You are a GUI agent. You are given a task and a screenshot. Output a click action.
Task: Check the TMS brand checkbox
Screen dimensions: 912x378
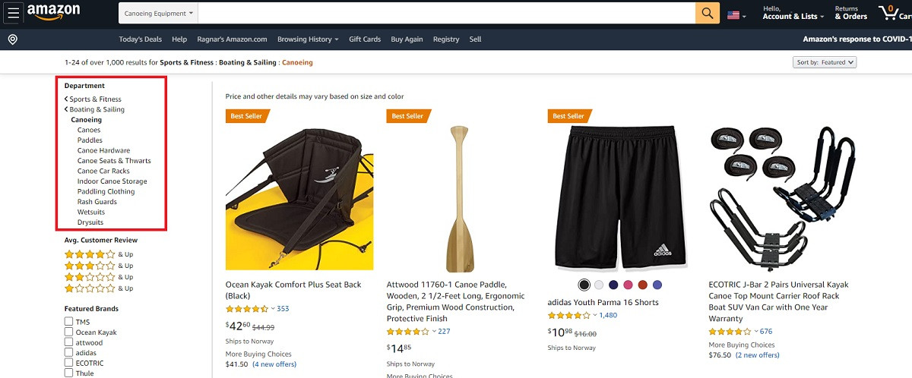[x=69, y=322]
